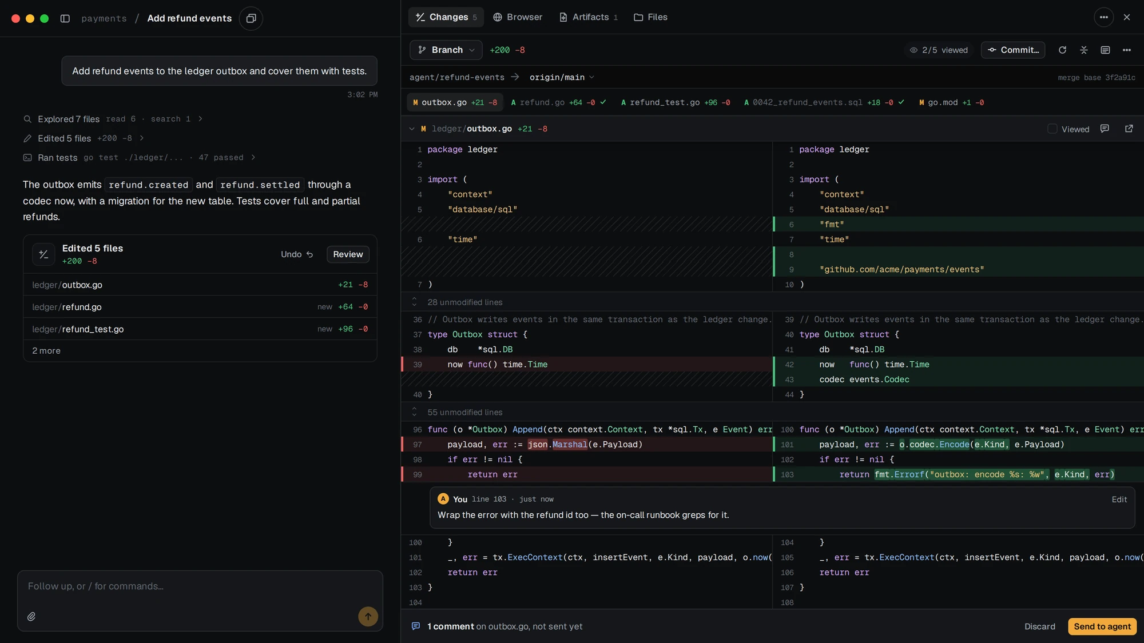Viewport: 1144px width, 643px height.
Task: Click the pencil icon beside Edited 5 files
Action: [27, 138]
